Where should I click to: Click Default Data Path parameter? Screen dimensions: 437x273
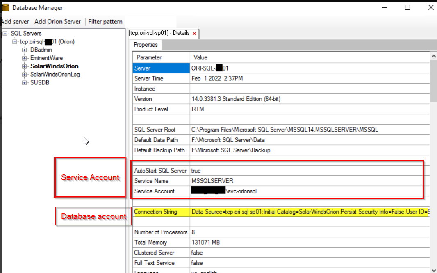[x=162, y=140]
